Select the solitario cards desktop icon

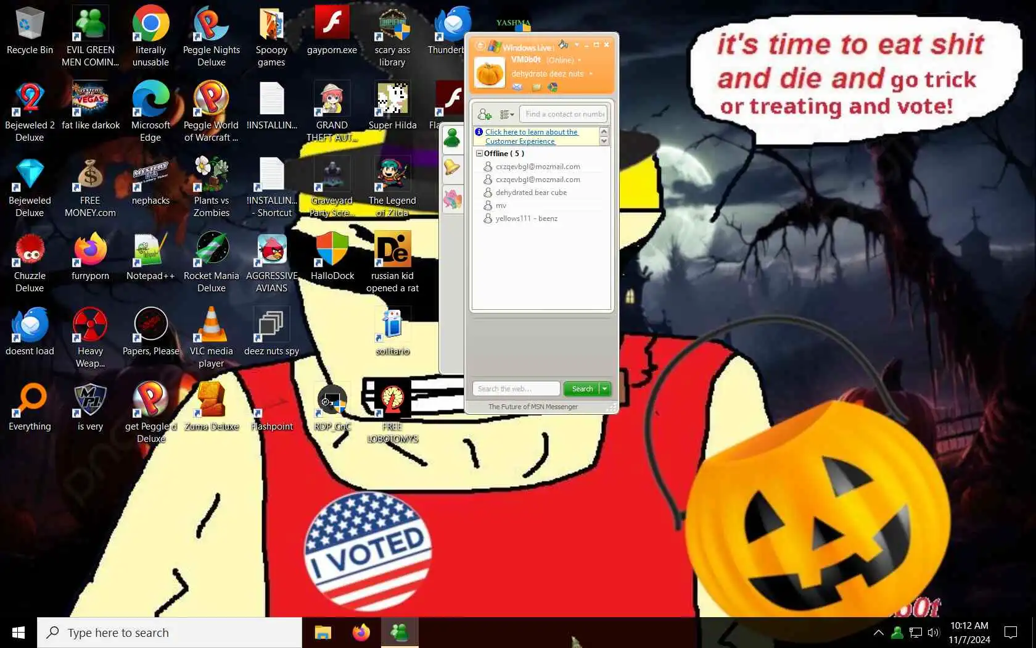pos(392,331)
